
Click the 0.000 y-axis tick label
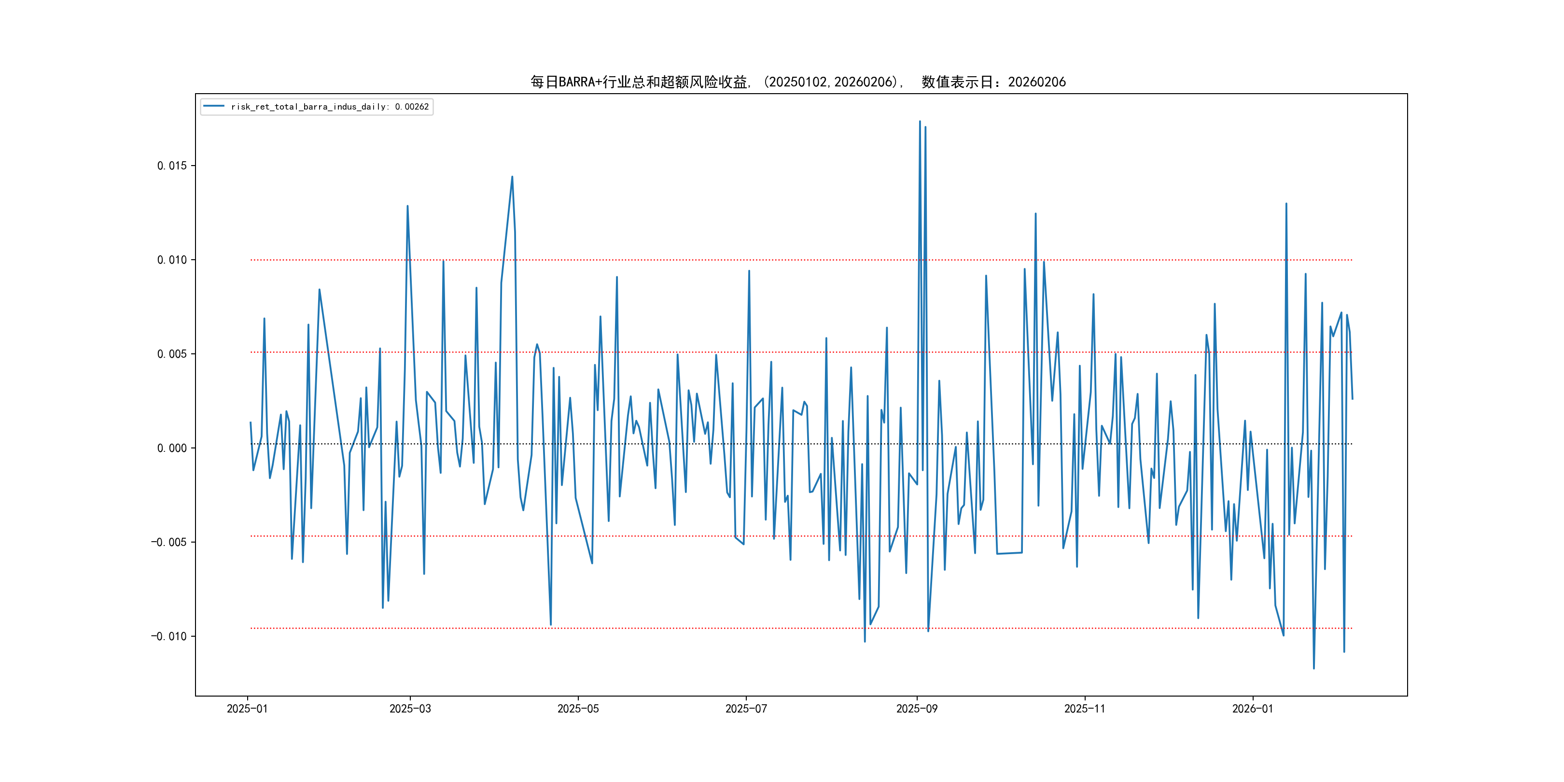(172, 448)
